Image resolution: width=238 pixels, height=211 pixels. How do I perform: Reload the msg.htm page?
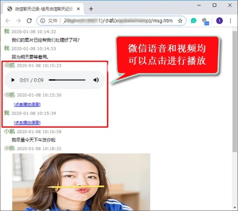coord(29,21)
